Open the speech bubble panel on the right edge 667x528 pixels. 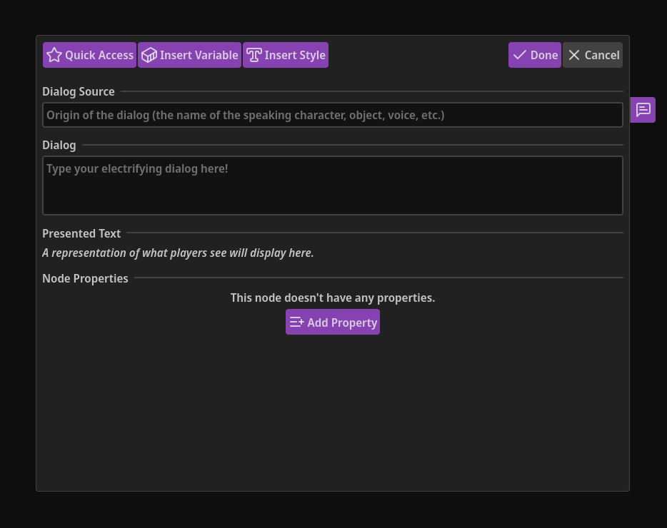point(643,110)
